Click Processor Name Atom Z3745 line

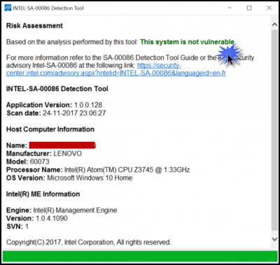[x=98, y=170]
